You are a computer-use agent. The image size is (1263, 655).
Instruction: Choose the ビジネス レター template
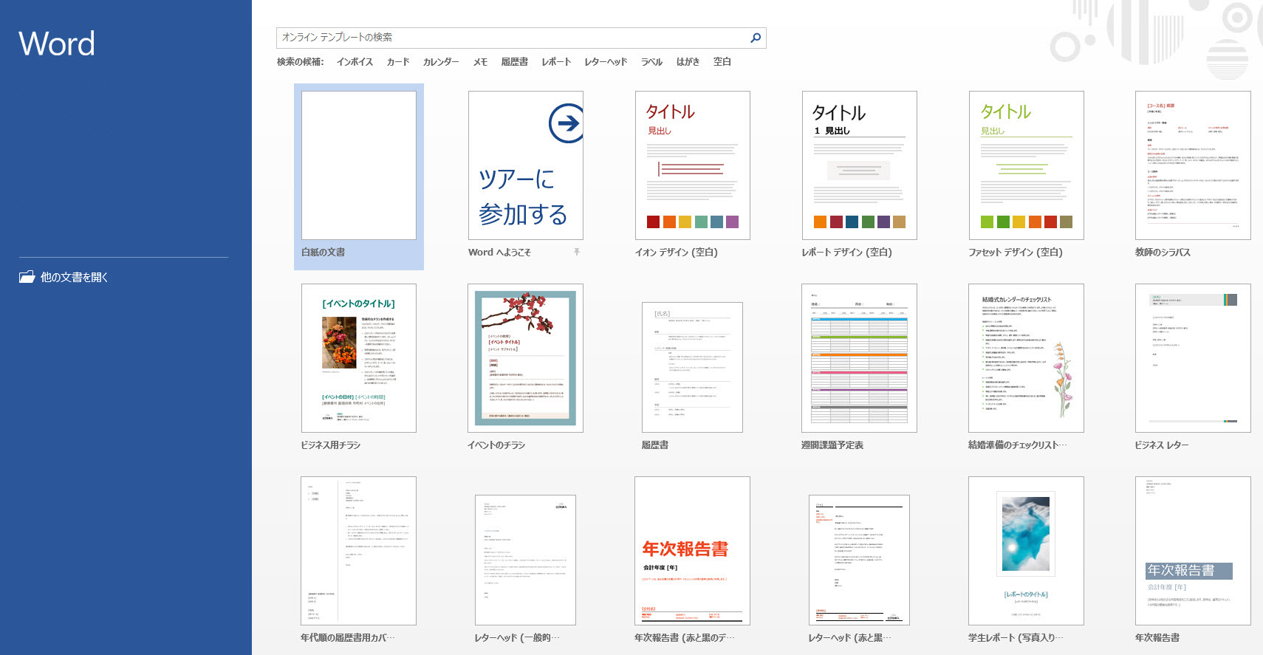pos(1193,358)
